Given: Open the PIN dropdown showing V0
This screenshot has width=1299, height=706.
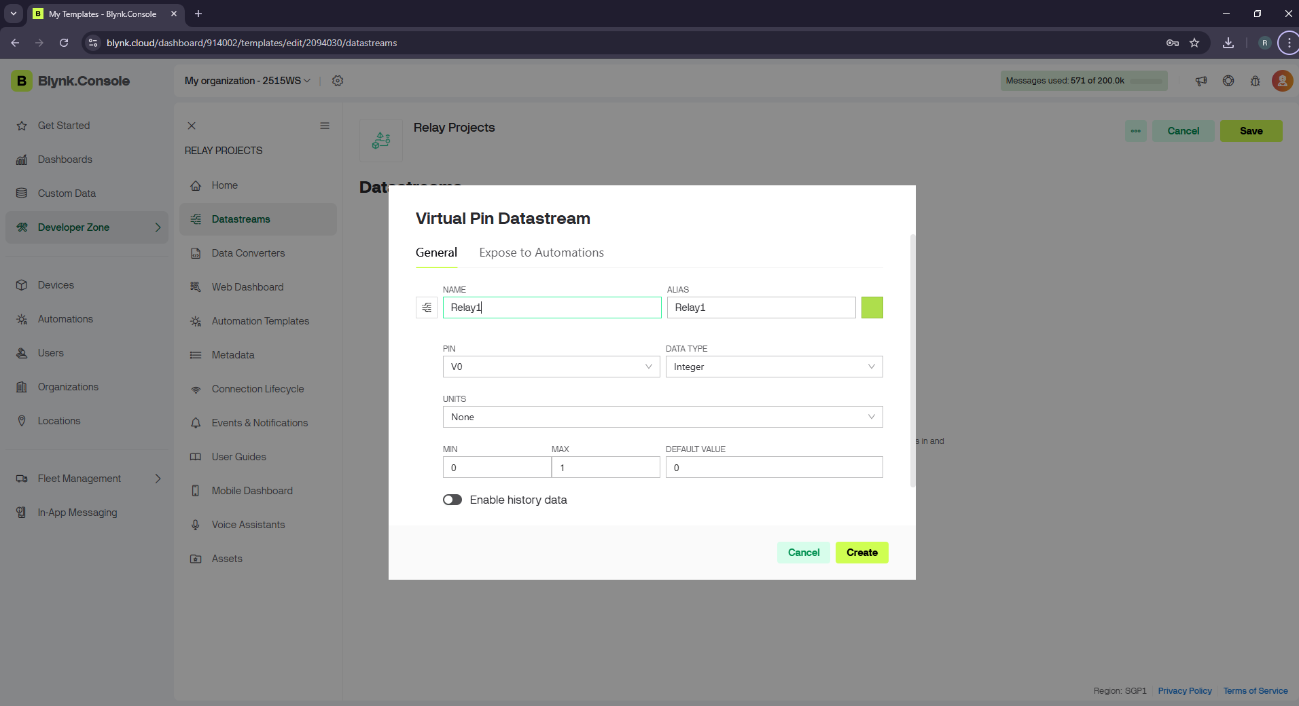Looking at the screenshot, I should pyautogui.click(x=551, y=367).
